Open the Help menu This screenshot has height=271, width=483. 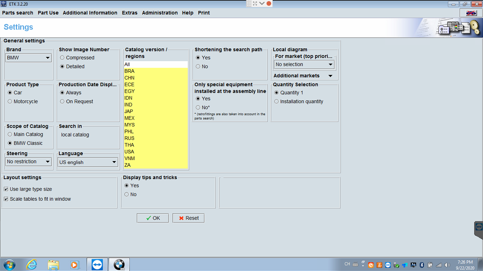pos(188,13)
